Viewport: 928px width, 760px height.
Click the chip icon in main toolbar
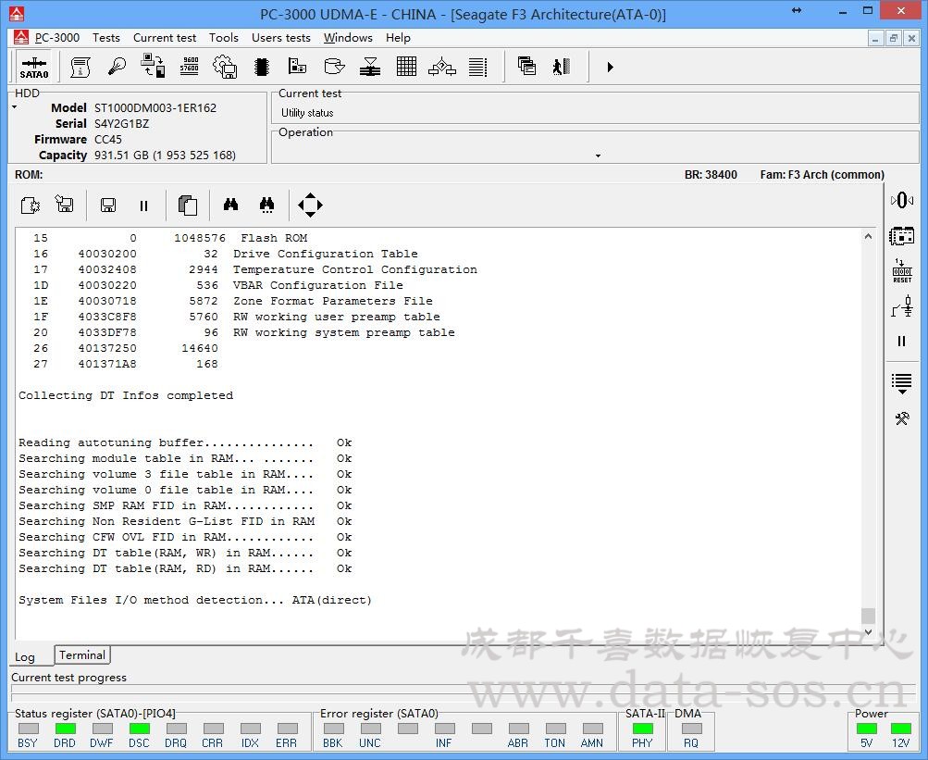point(261,67)
